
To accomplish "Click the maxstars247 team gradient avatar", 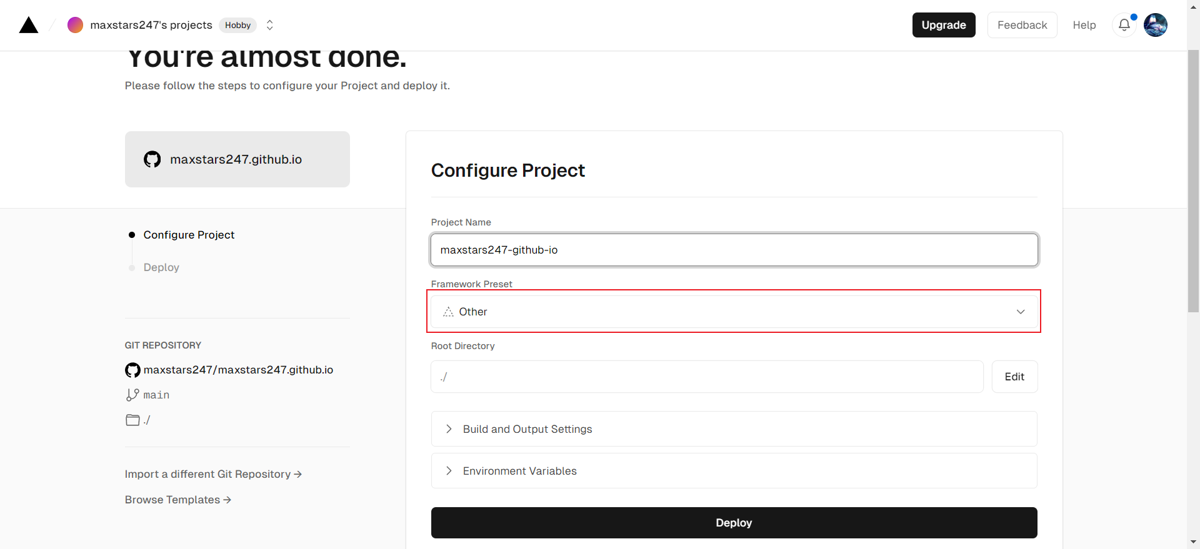I will click(x=75, y=25).
